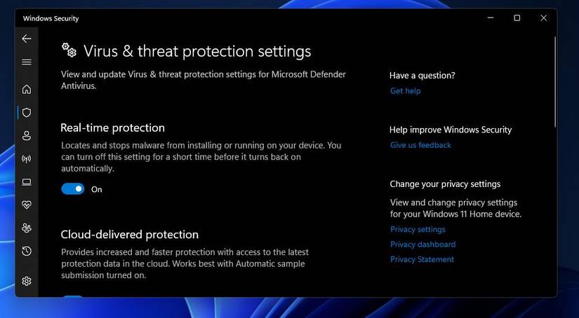Click the vertical scrollbar on the right edge

click(x=554, y=84)
